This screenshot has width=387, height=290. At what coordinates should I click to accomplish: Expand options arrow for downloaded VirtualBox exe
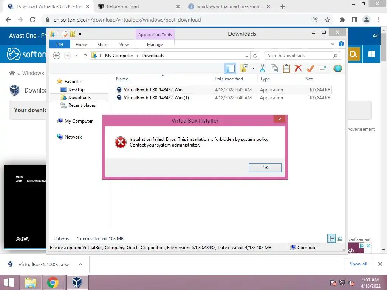(80, 264)
